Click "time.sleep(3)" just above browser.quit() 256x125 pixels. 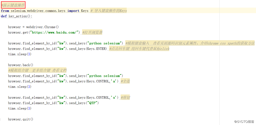coord(20,109)
